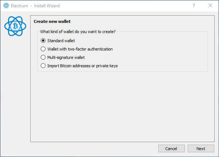Click the empty wizard panel area below options
Viewport: 219px width, 157px height.
tap(122, 106)
